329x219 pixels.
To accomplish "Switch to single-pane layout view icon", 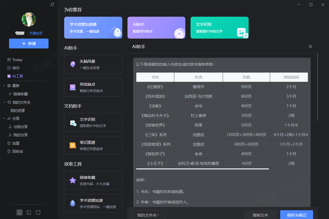I will pyautogui.click(x=38, y=212).
